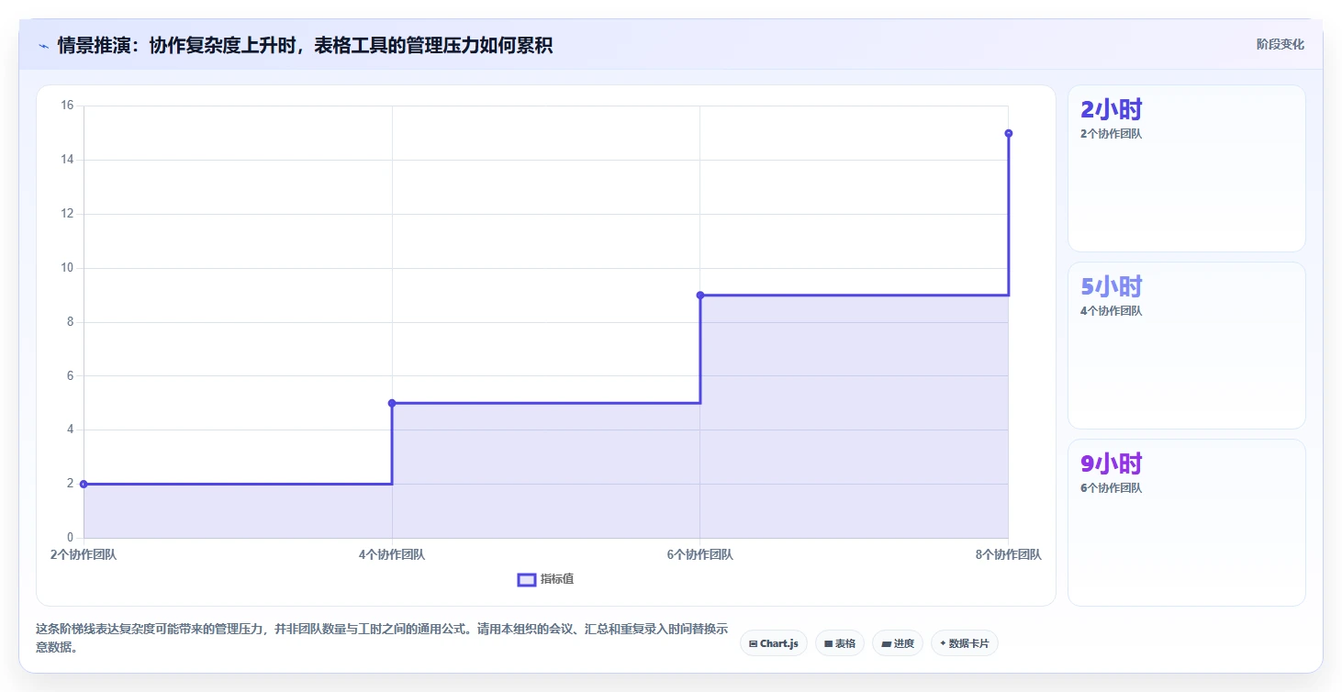Click the x-axis label 4个协作团队
1342x692 pixels.
(x=392, y=554)
